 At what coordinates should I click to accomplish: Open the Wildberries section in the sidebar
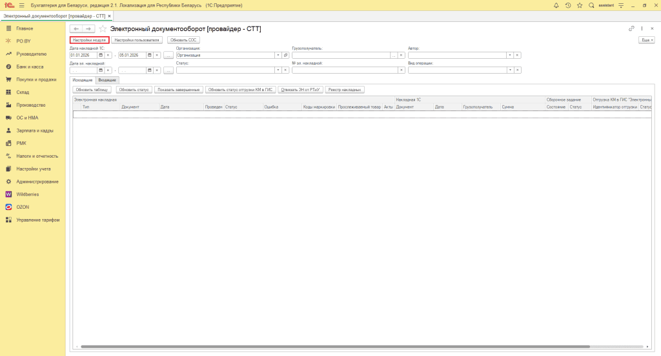point(27,194)
